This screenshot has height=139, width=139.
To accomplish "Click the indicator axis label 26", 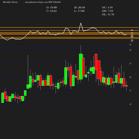I will pyautogui.click(x=132, y=30).
